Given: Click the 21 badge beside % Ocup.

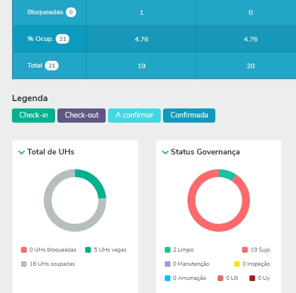Looking at the screenshot, I should (62, 39).
